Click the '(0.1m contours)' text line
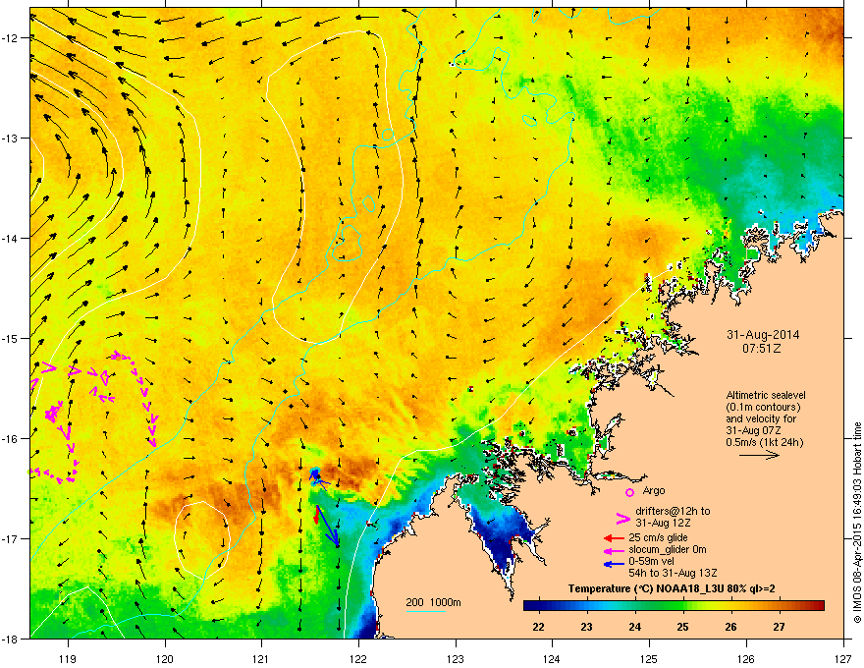This screenshot has height=668, width=864. point(763,408)
